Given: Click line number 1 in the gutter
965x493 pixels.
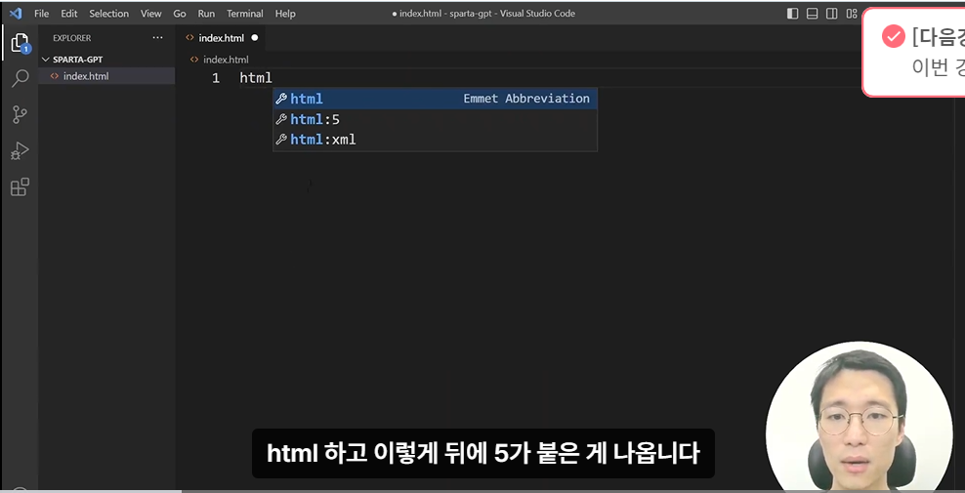Looking at the screenshot, I should [x=216, y=78].
